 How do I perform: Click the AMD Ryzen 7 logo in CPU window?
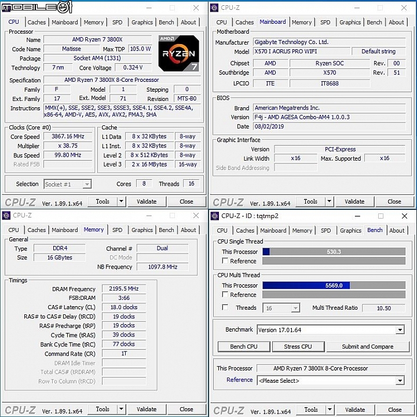pos(179,53)
